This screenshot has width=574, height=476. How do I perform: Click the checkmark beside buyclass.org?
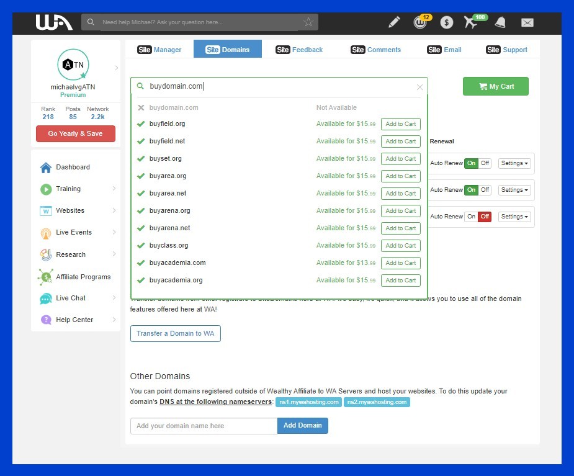click(x=141, y=245)
